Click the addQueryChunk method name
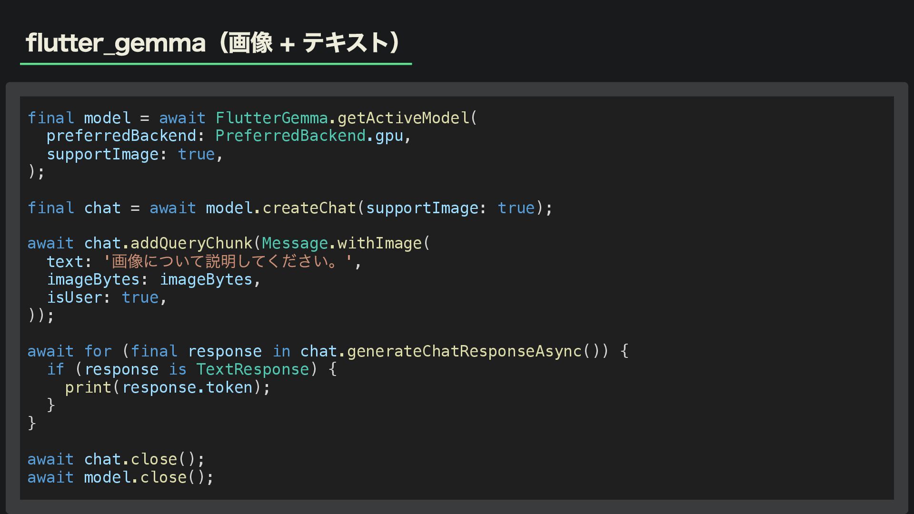The height and width of the screenshot is (514, 914). click(x=191, y=243)
